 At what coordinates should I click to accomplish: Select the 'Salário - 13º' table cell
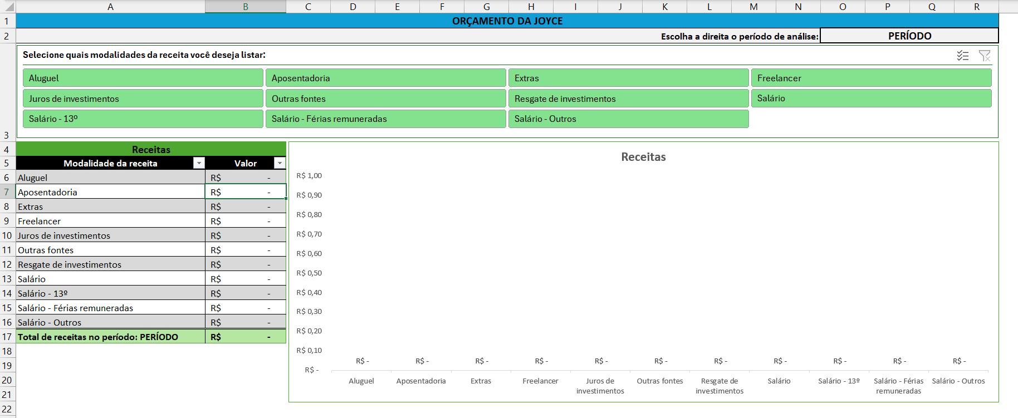point(110,293)
